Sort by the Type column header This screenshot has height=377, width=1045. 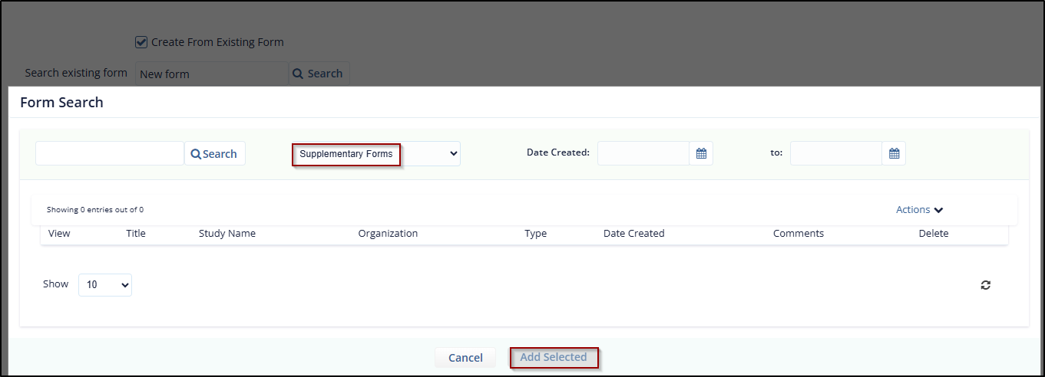pos(536,233)
